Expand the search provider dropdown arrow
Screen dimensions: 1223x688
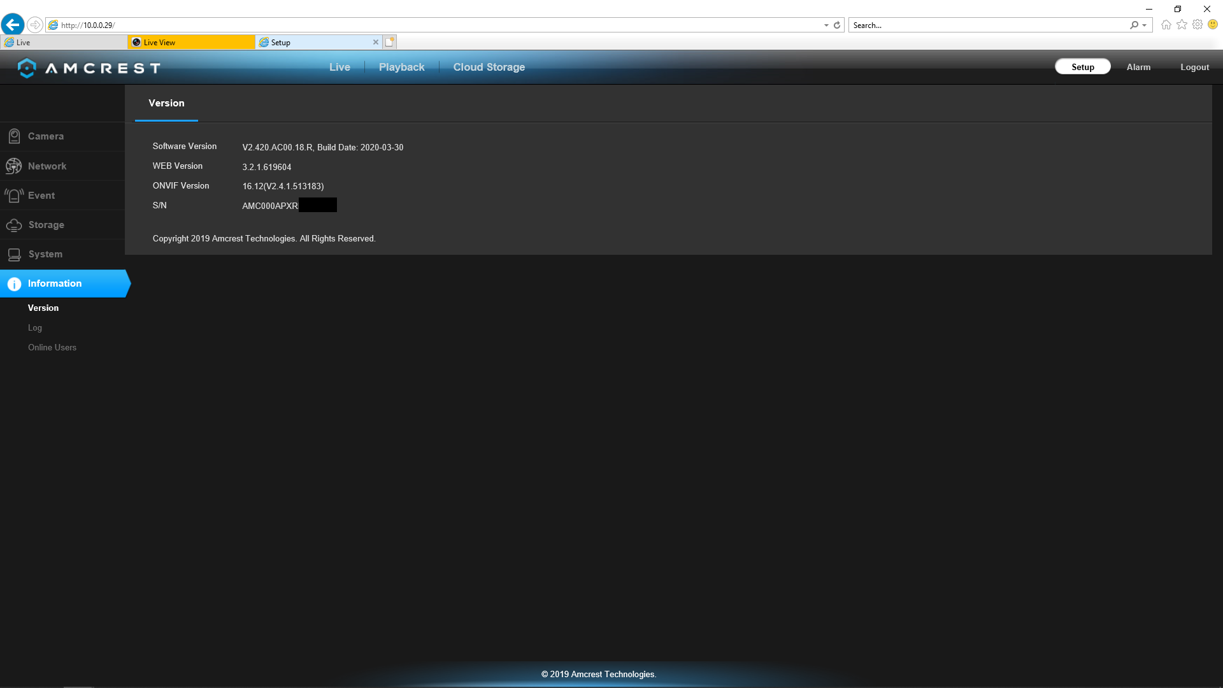pyautogui.click(x=1145, y=25)
